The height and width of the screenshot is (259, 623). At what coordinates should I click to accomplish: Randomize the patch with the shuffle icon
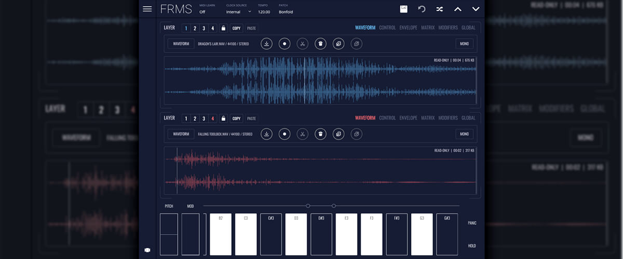point(439,9)
